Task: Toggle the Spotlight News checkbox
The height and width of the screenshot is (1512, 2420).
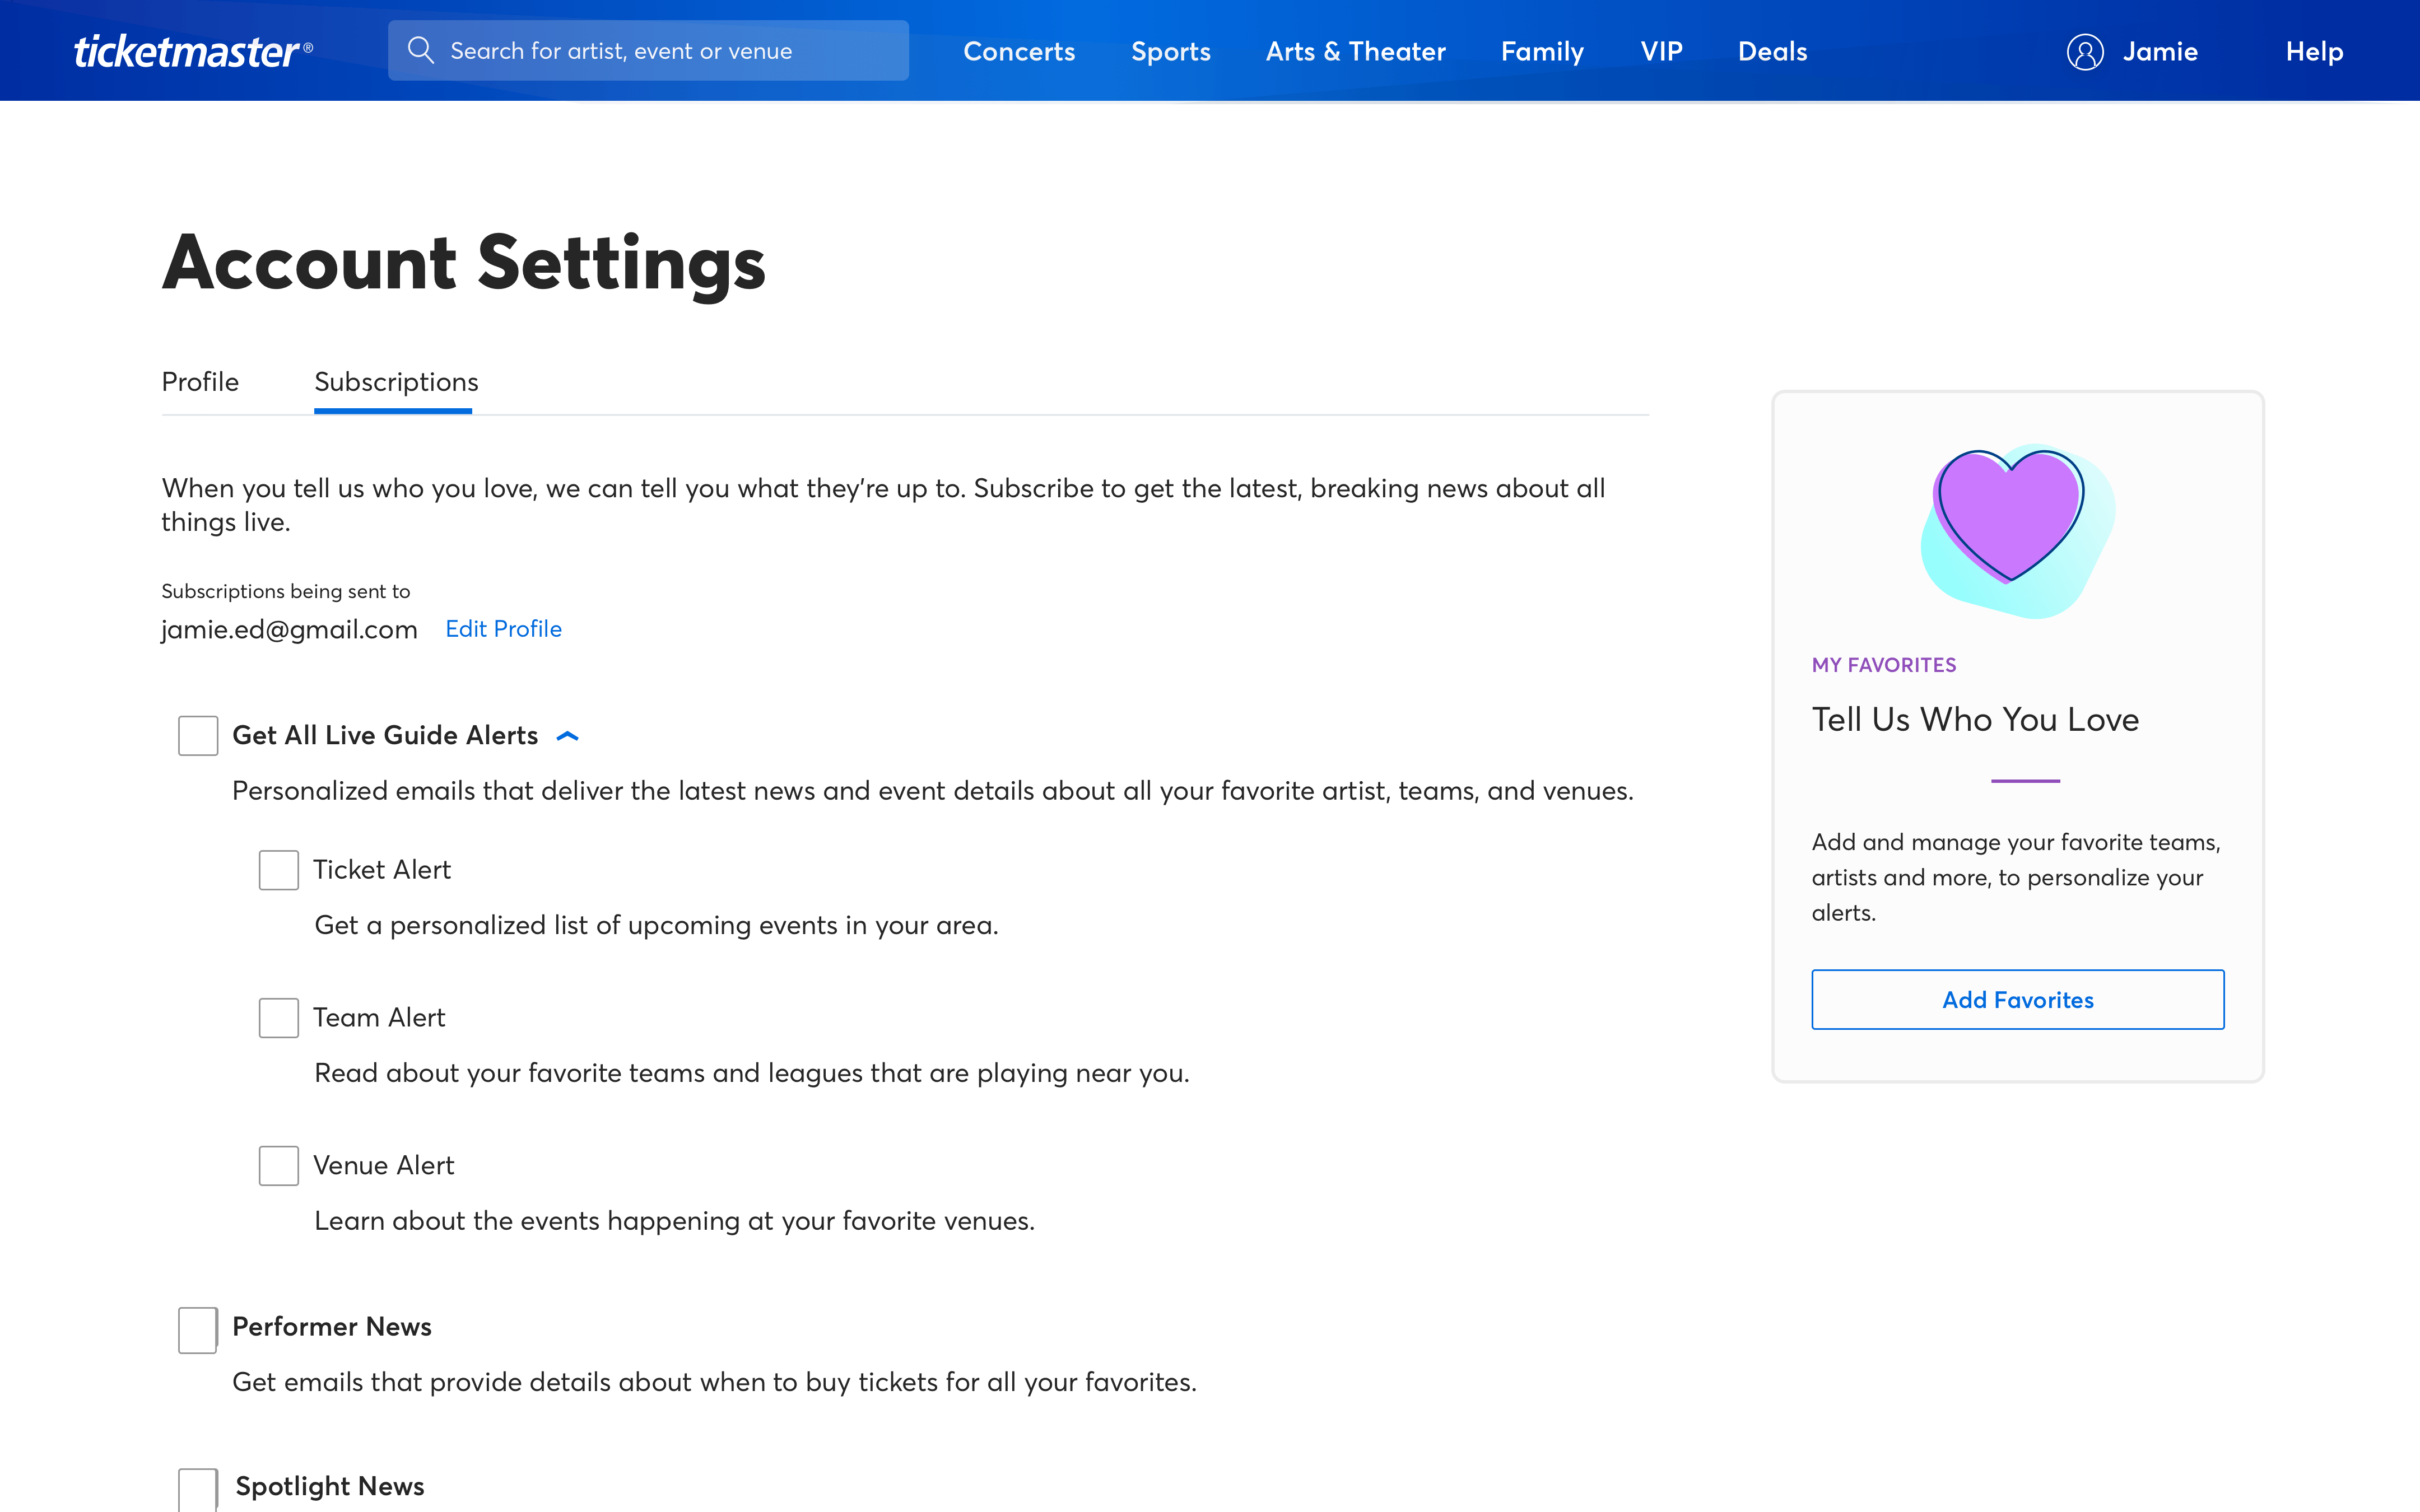Action: click(x=198, y=1488)
